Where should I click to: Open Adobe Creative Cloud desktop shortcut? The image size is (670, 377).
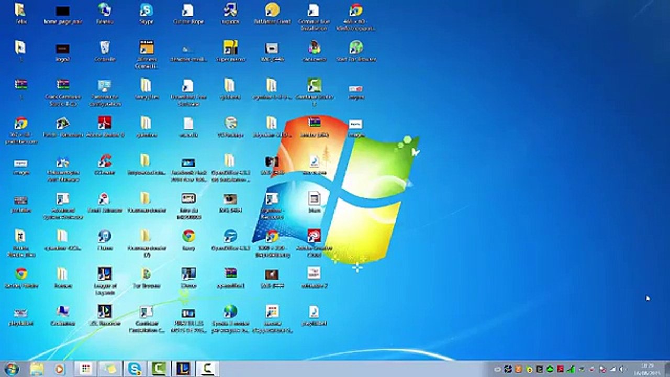[314, 243]
